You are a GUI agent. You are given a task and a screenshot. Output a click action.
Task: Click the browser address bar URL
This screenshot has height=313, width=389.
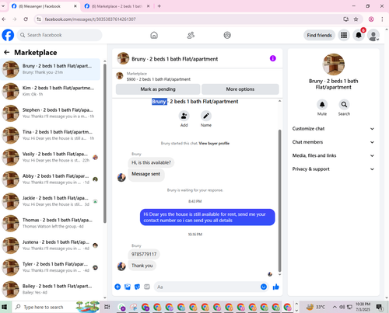[90, 19]
